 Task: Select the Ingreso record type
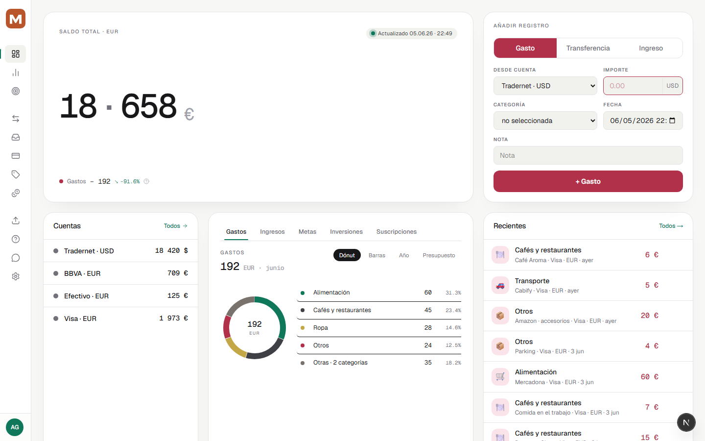pyautogui.click(x=651, y=48)
